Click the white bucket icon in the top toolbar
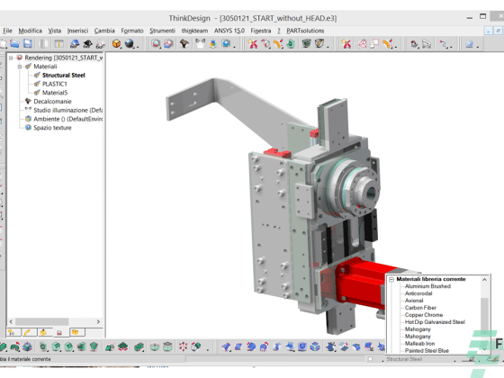504x378 pixels. 200,44
